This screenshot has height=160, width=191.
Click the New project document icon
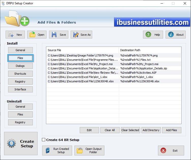[x=11, y=35]
